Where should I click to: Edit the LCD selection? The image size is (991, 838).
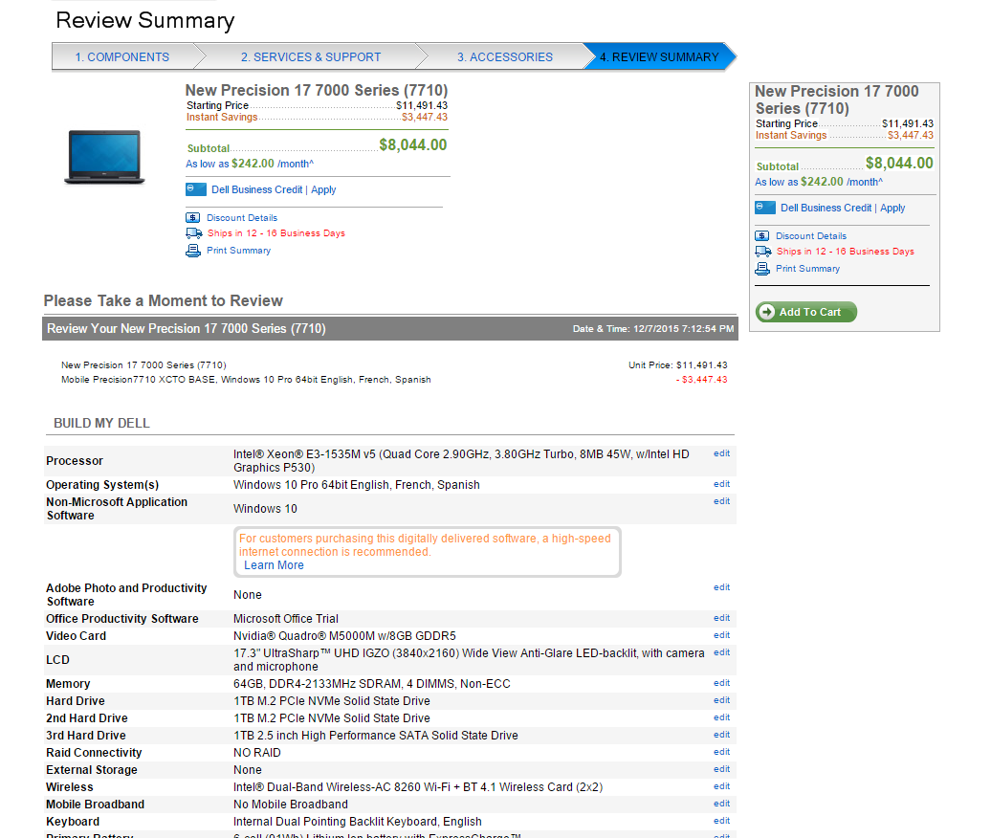tap(722, 652)
